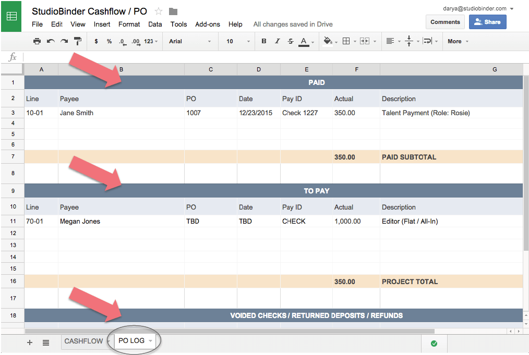Open the Format menu
This screenshot has height=355, width=529.
pyautogui.click(x=129, y=24)
